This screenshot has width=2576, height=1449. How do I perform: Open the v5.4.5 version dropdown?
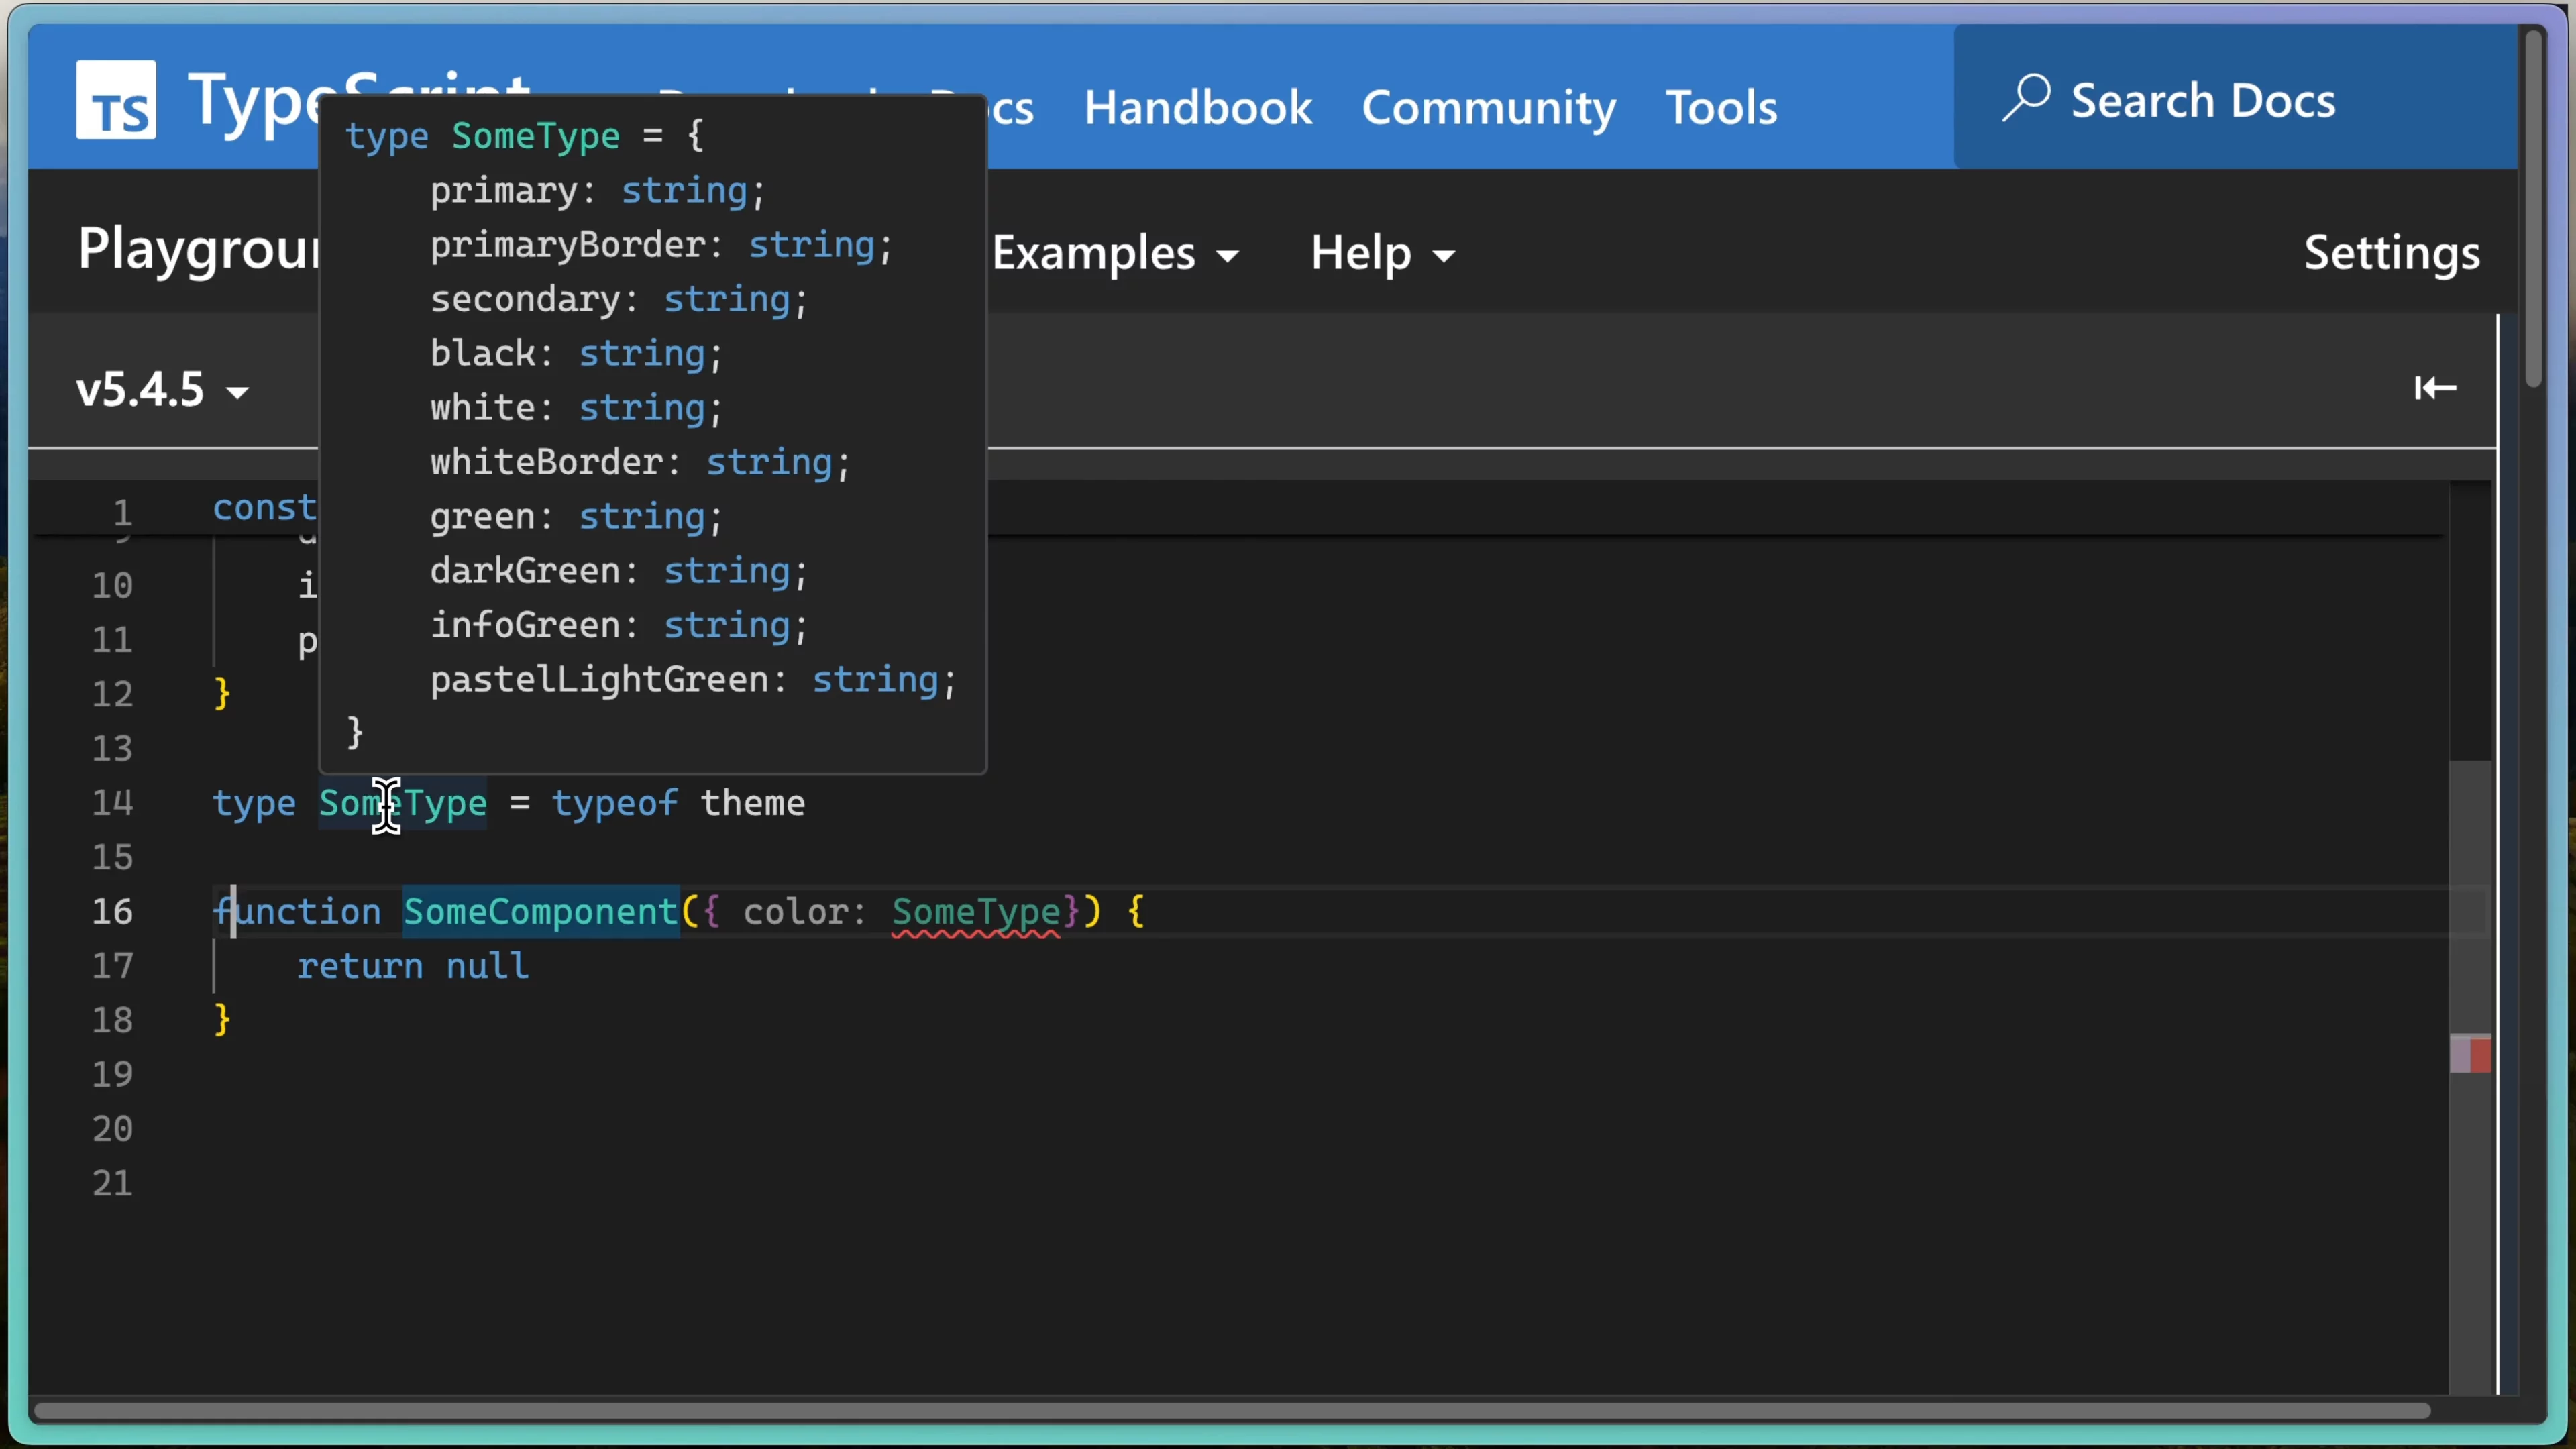162,389
